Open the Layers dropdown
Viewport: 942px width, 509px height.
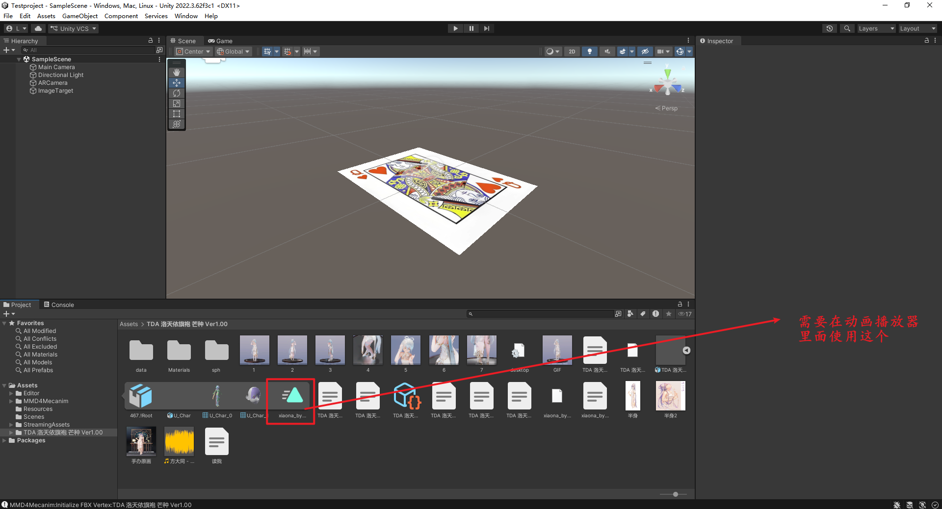coord(876,28)
